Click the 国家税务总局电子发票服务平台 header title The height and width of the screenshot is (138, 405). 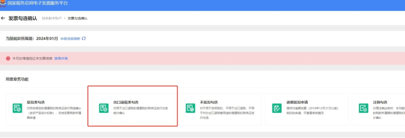38,3
